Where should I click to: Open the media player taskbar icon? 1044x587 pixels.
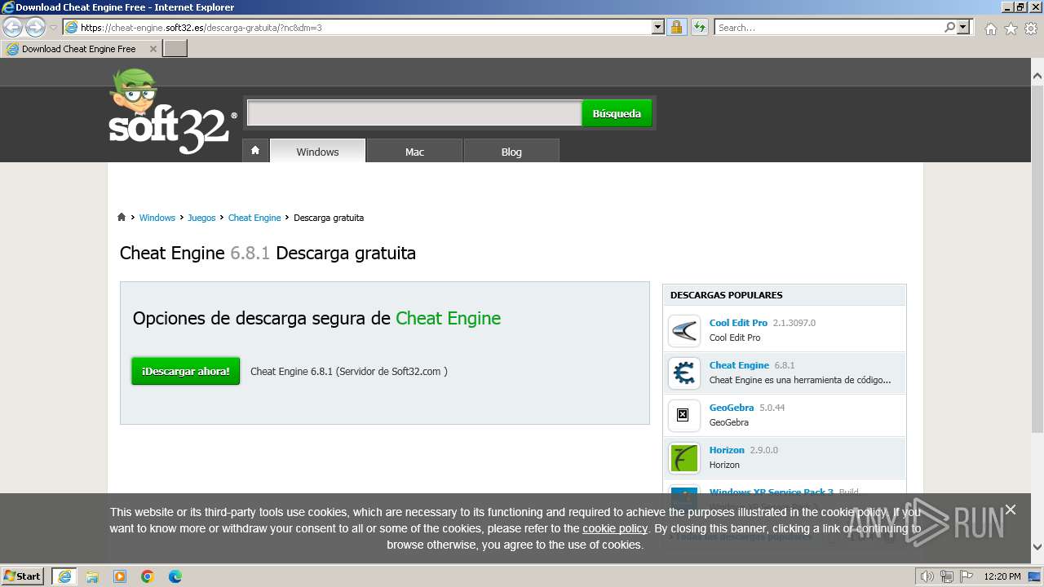120,576
